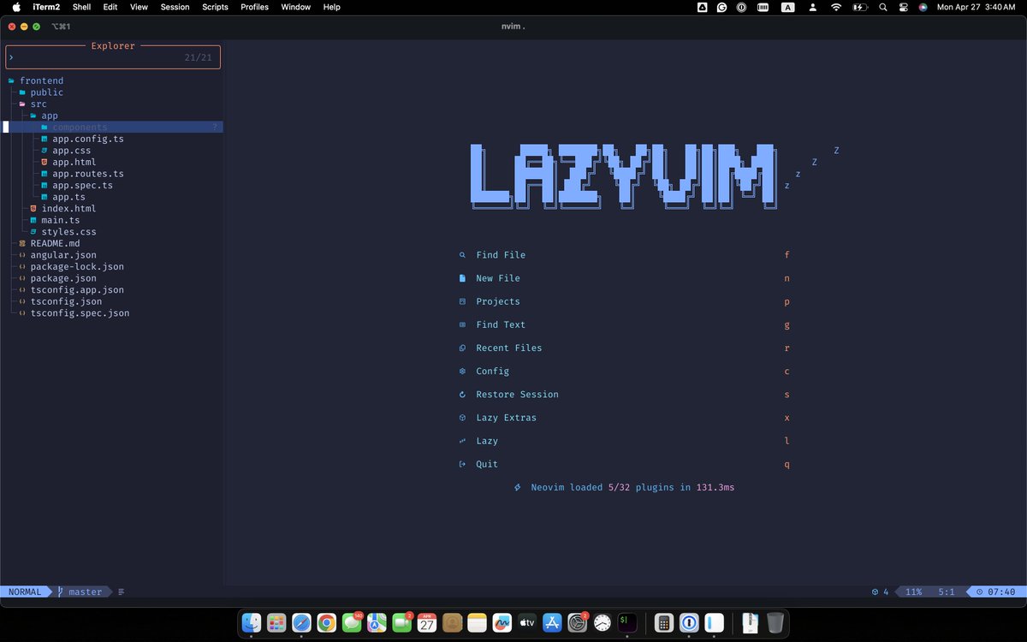Click the 11% position in statusline
This screenshot has width=1027, height=642.
point(913,591)
